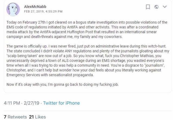Click the globe visibility icon

click(x=156, y=7)
